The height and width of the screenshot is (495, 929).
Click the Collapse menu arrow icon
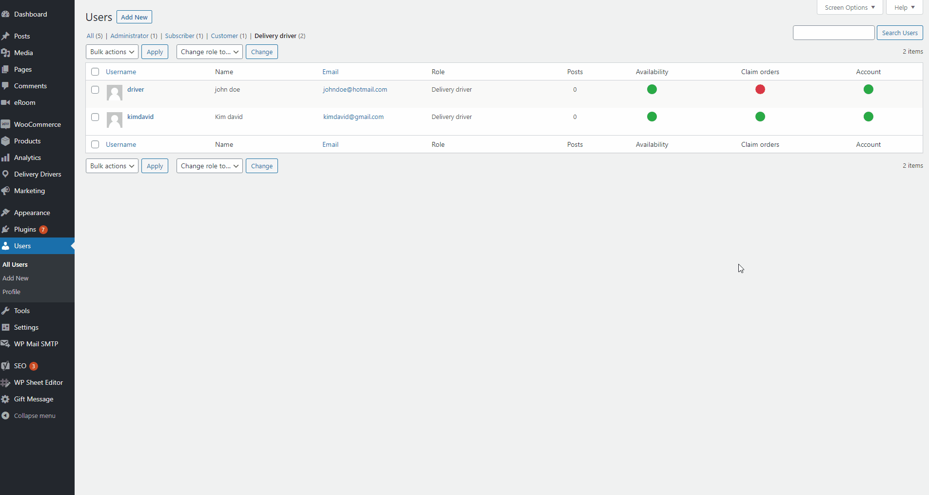click(5, 416)
